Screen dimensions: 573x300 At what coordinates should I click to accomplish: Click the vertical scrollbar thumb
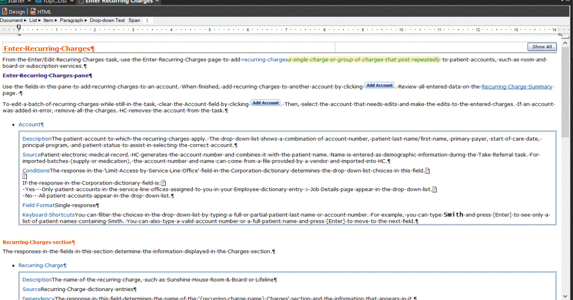coord(566,91)
